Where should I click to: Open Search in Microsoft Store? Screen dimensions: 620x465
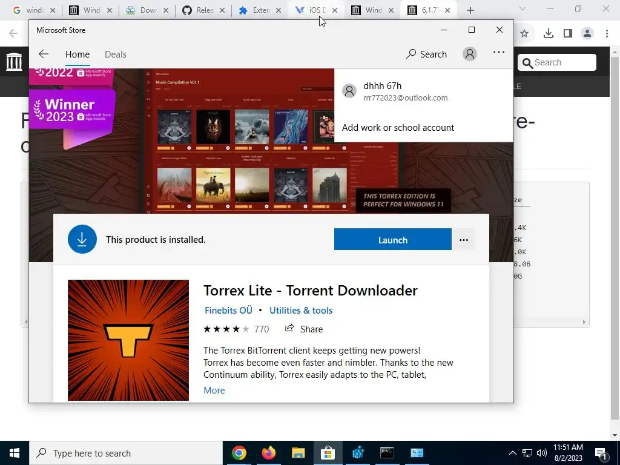426,54
